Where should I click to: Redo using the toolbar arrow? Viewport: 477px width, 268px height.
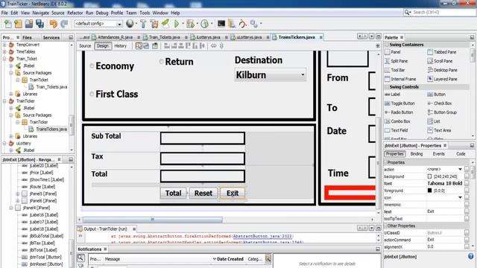[64, 24]
